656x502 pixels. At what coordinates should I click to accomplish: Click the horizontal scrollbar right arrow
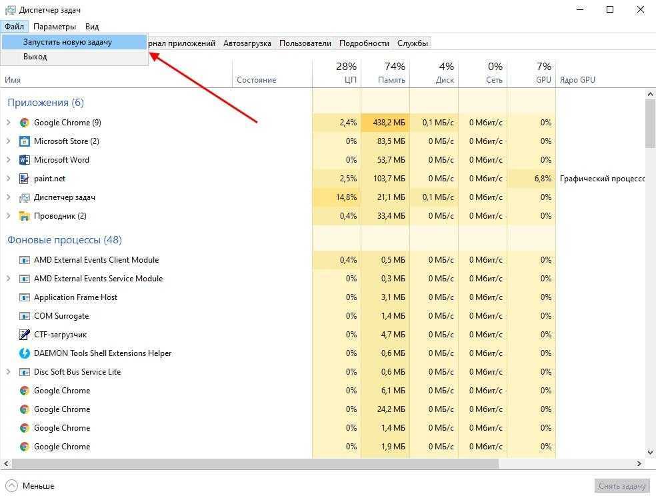[639, 463]
